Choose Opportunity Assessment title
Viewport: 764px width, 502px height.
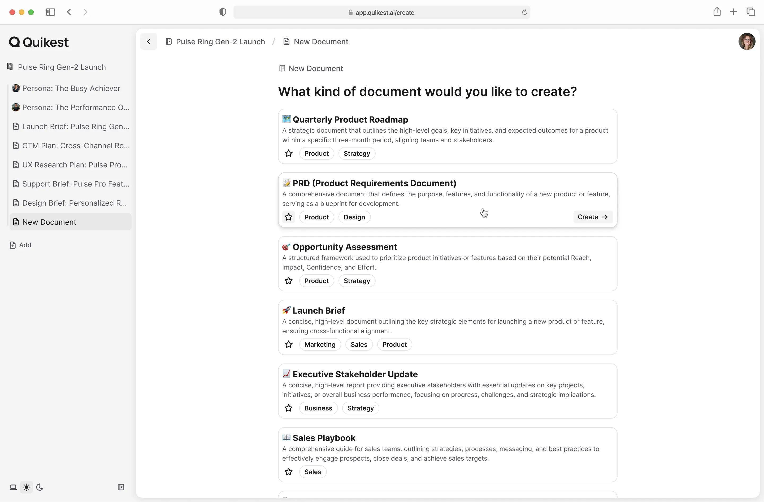345,247
